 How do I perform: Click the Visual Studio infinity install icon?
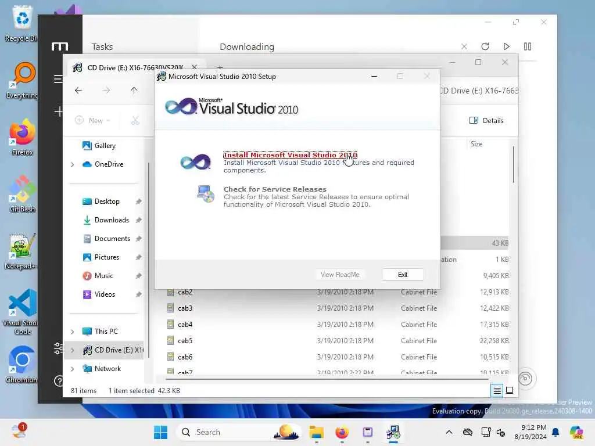point(195,162)
